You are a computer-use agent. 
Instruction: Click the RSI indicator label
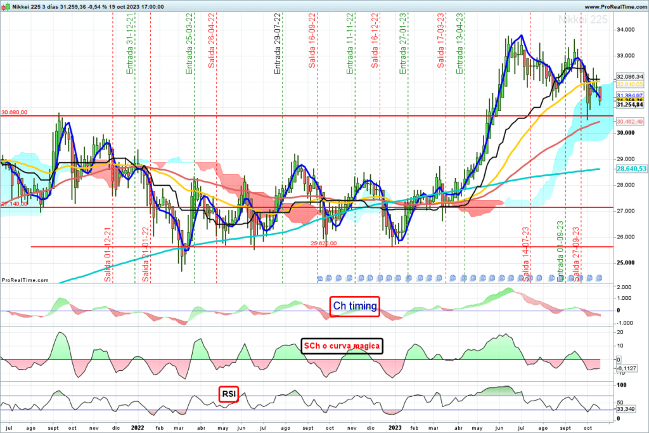228,394
